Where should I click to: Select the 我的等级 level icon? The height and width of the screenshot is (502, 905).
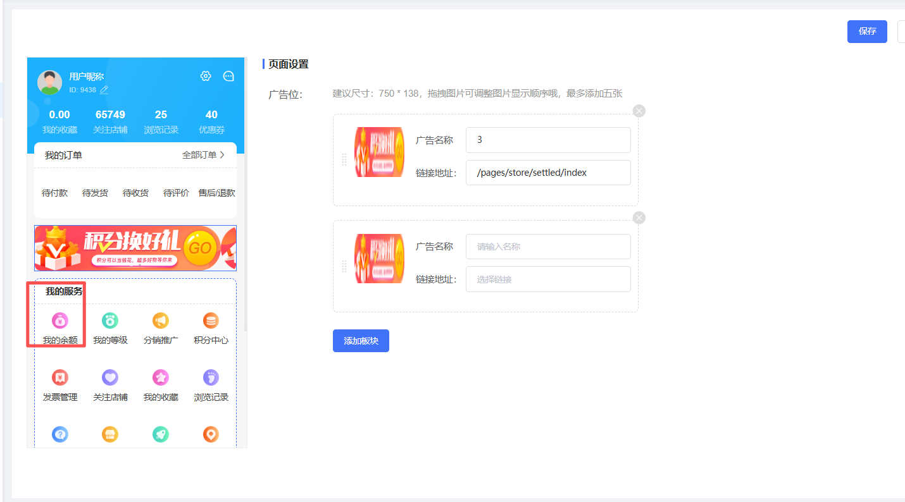110,321
